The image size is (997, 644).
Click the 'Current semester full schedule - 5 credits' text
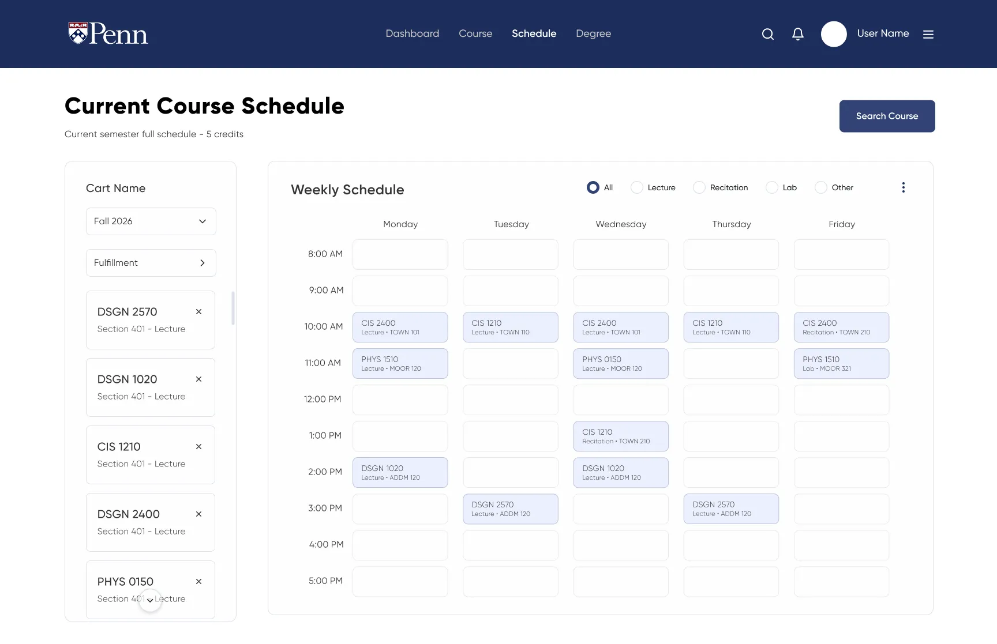tap(154, 134)
